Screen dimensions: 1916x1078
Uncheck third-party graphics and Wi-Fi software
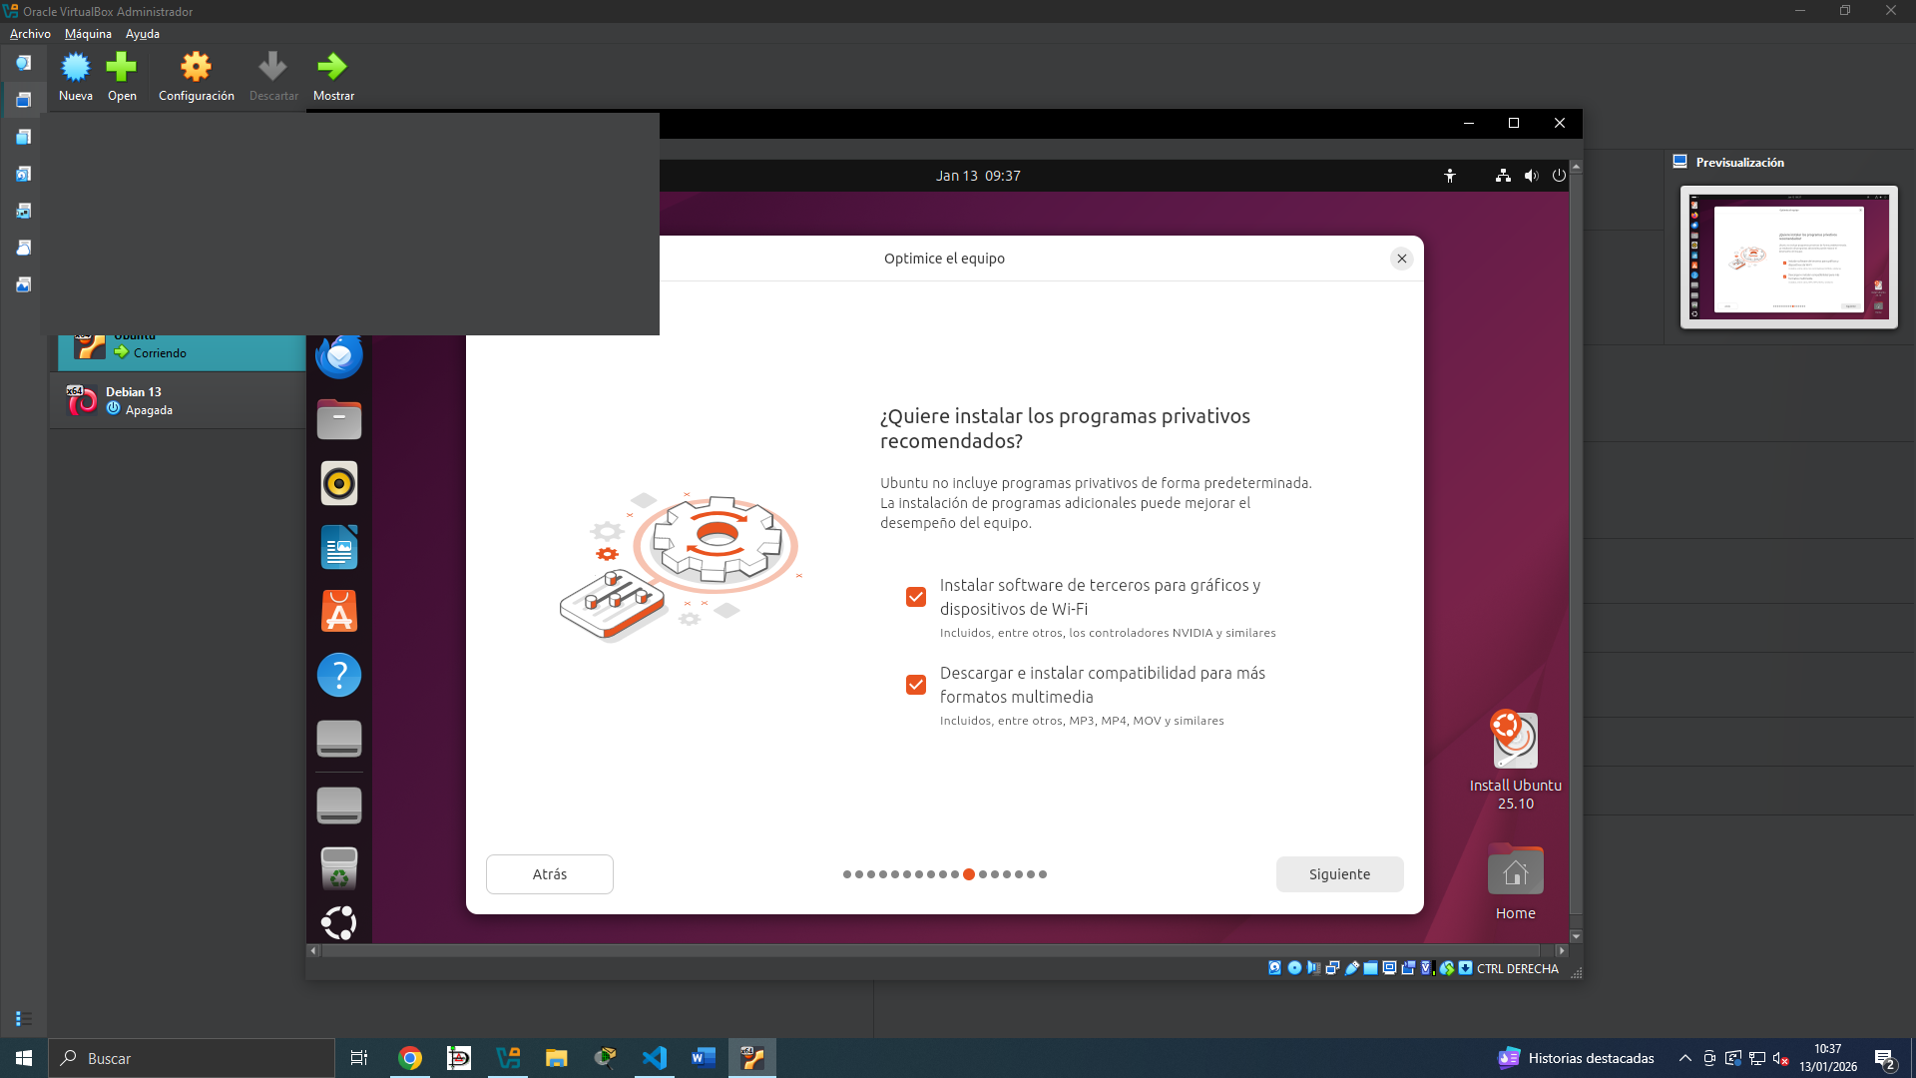click(916, 597)
